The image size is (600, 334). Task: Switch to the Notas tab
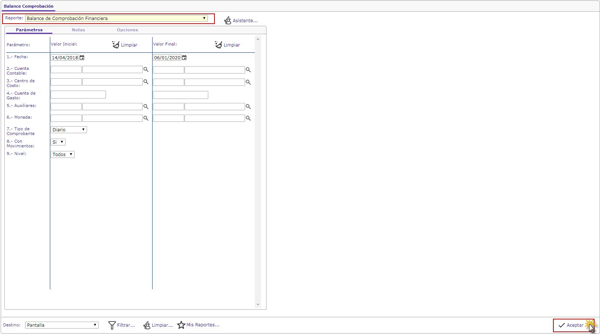[78, 30]
